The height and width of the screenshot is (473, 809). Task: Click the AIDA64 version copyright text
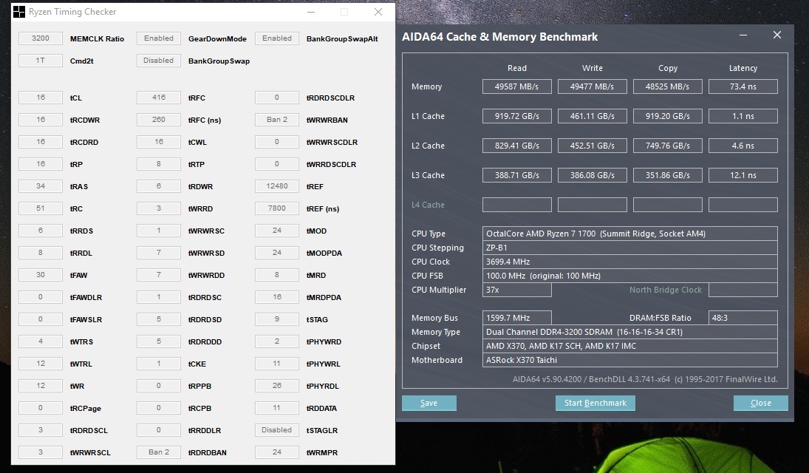point(645,379)
